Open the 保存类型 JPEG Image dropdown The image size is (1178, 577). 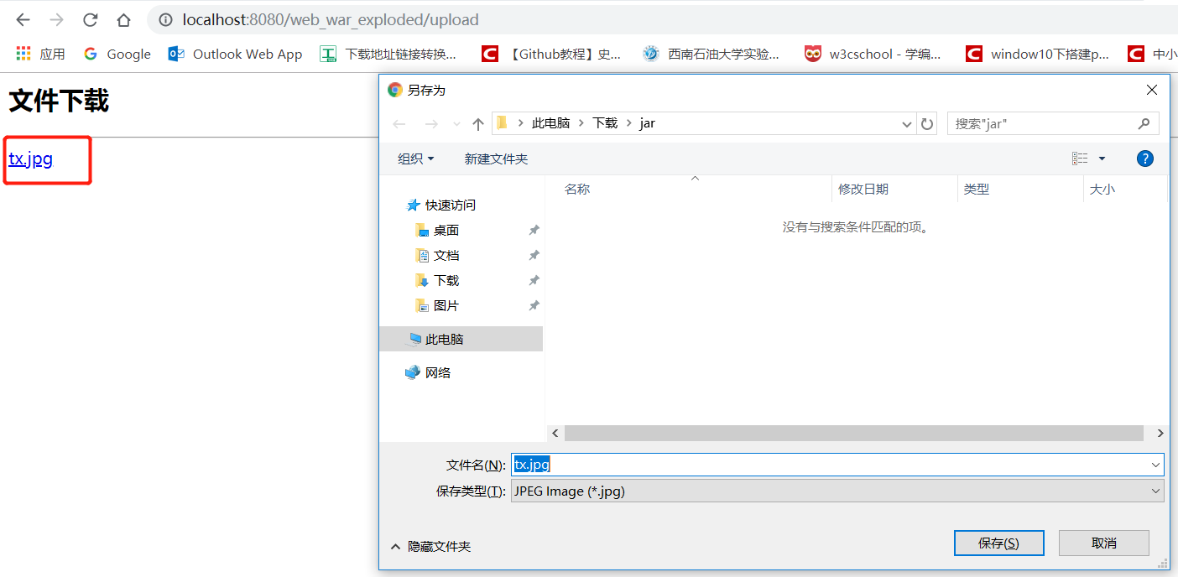(837, 491)
